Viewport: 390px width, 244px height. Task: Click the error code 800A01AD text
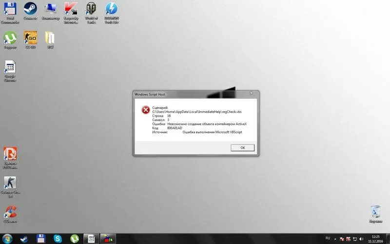(175, 128)
